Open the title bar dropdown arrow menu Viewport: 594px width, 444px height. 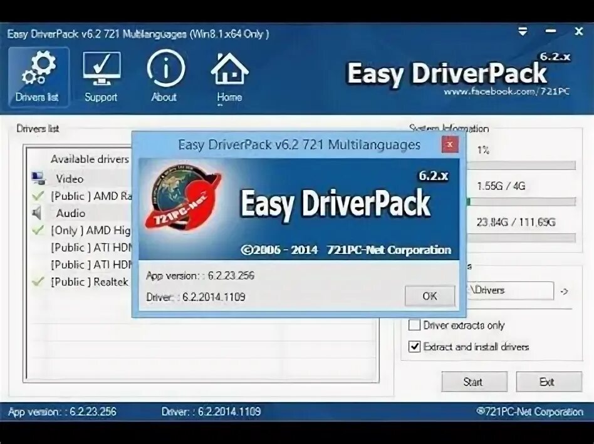click(x=523, y=31)
